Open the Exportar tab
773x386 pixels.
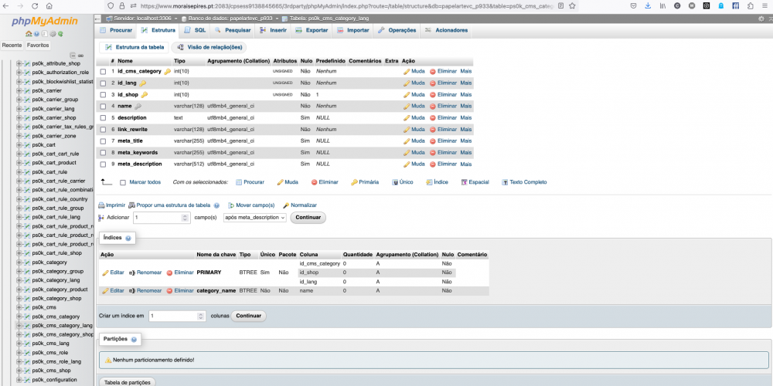312,30
